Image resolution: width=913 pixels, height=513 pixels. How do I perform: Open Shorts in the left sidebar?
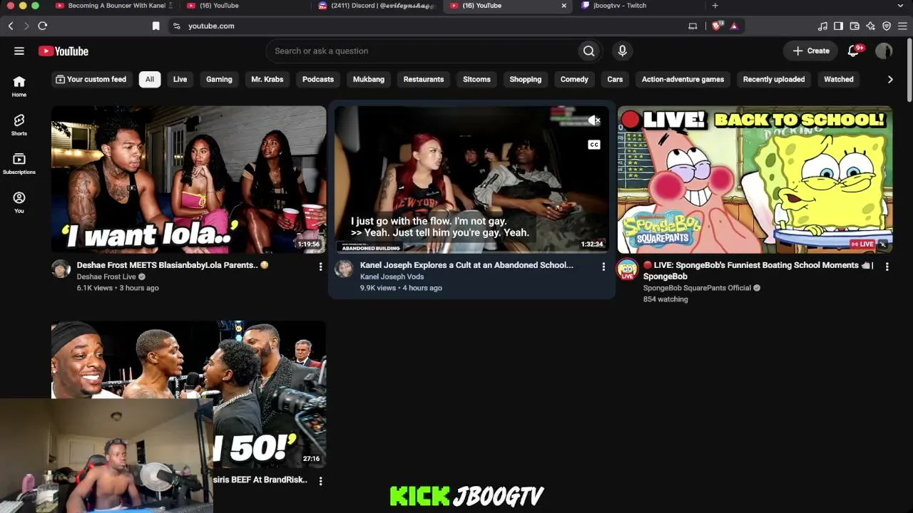point(19,125)
